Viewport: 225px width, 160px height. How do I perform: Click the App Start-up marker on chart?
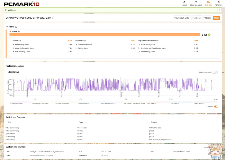click(62, 94)
